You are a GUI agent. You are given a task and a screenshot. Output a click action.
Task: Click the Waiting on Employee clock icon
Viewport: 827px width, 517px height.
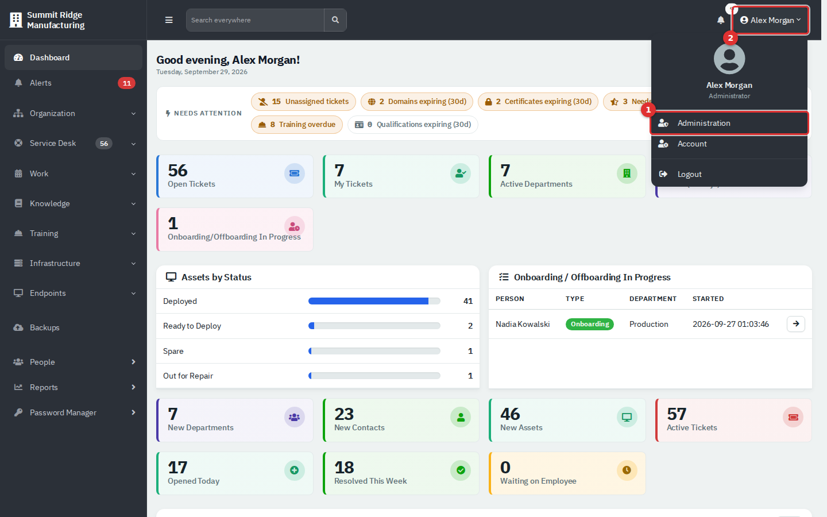[x=627, y=470]
